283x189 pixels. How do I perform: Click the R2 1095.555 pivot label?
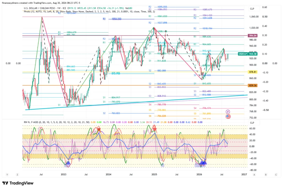[158, 7]
